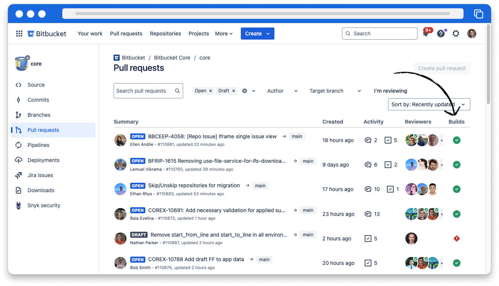499x286 pixels.
Task: Remove the Open status filter
Action: [x=211, y=91]
